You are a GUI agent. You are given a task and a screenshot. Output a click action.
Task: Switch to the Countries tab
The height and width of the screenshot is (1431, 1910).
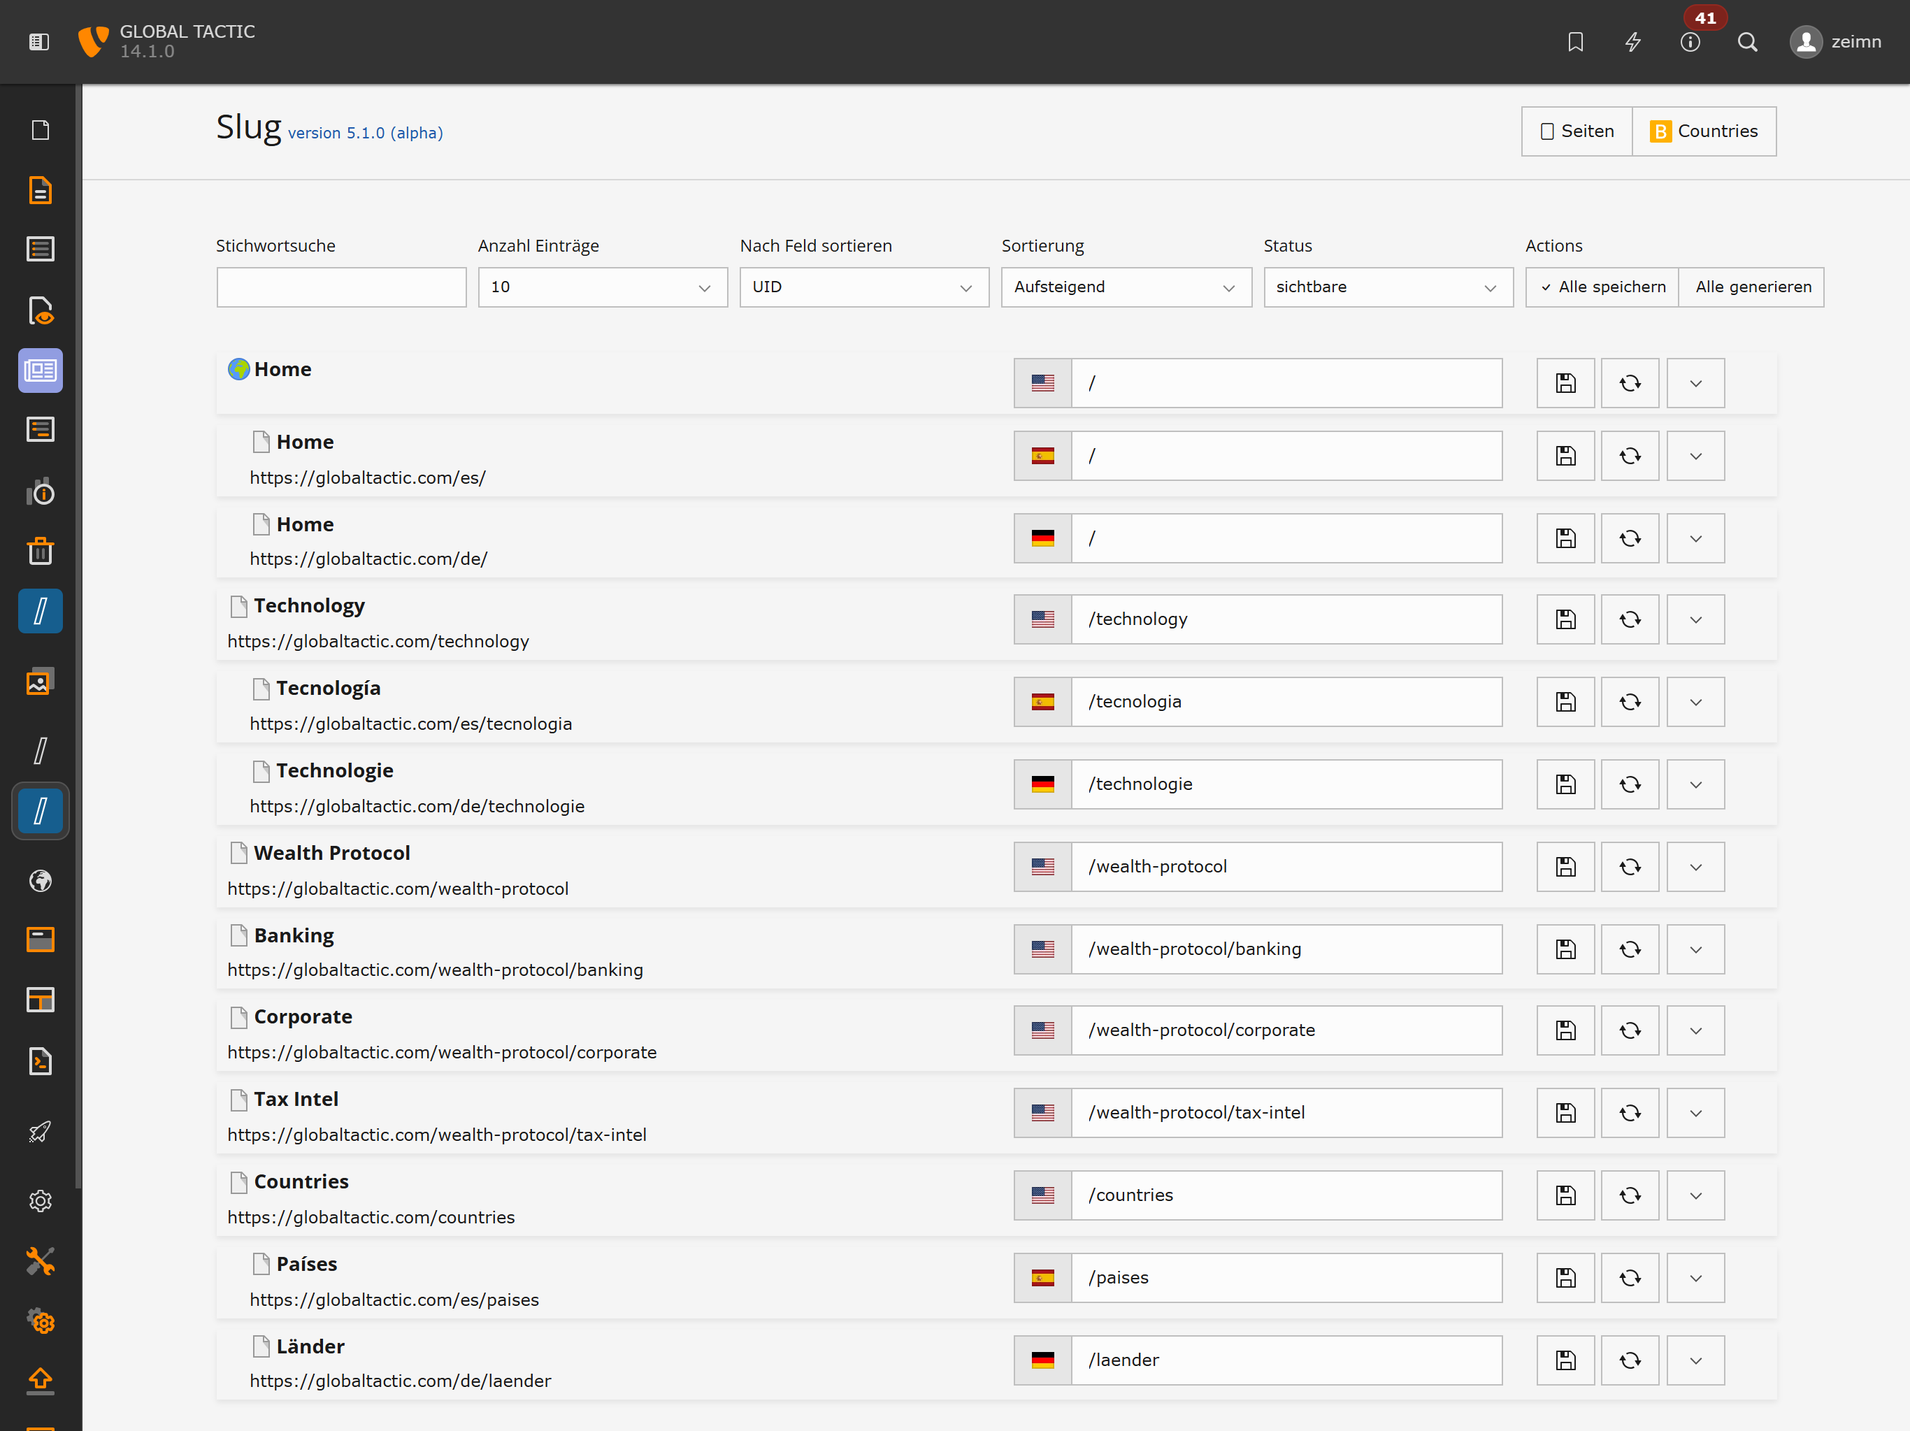(x=1704, y=131)
